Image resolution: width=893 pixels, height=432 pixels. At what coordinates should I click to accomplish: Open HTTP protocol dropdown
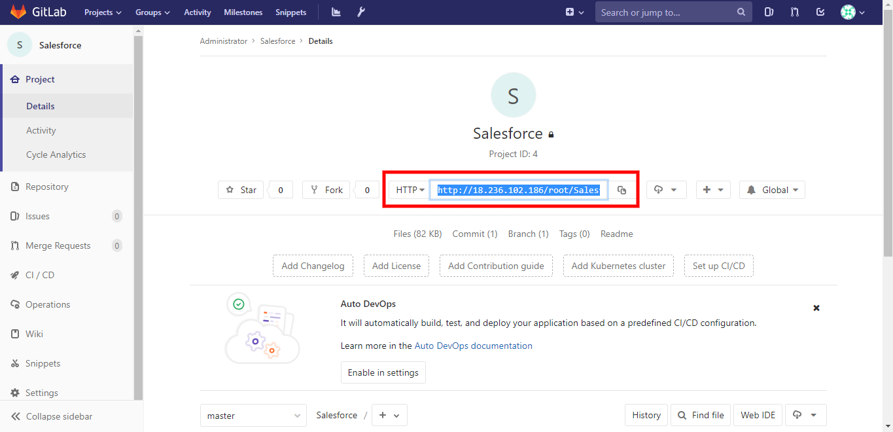(x=410, y=190)
